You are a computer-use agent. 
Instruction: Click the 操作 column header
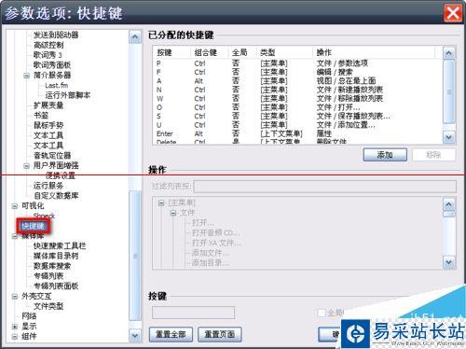(374, 52)
